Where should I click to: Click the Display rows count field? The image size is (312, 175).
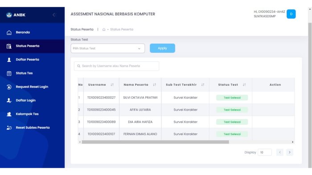[265, 152]
